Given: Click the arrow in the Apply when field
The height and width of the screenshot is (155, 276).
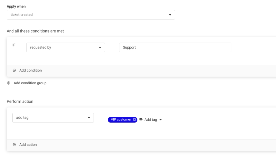Looking at the screenshot, I should [x=170, y=15].
